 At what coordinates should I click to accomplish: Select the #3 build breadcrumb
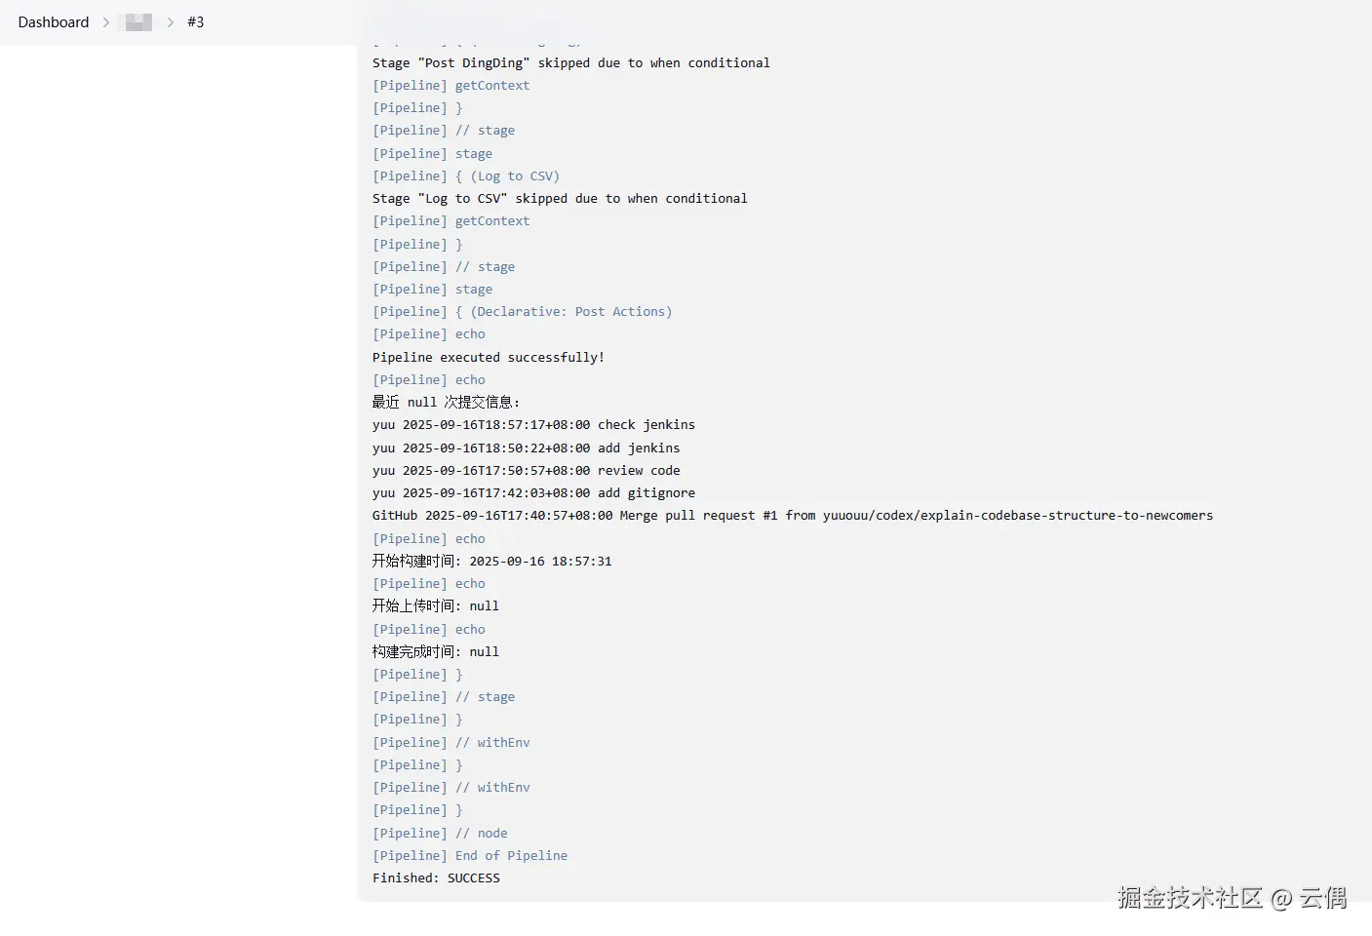196,21
